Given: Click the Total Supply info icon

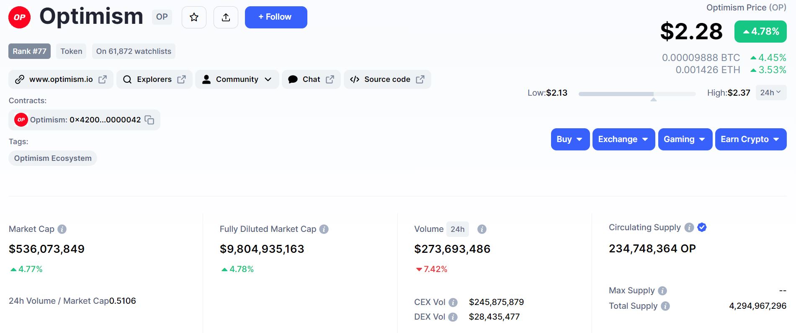Looking at the screenshot, I should click(x=665, y=306).
